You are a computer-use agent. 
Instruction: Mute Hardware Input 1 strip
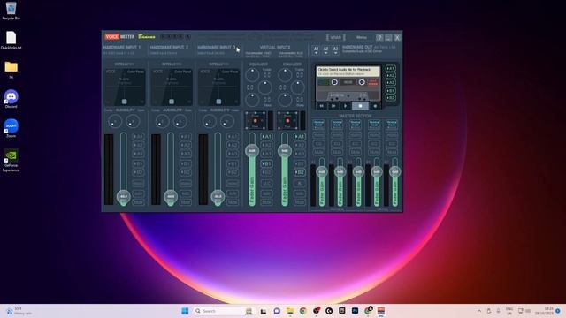pyautogui.click(x=138, y=202)
